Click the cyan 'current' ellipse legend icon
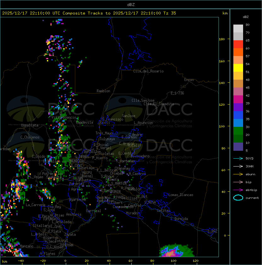The height and width of the screenshot is (265, 262). [238, 198]
